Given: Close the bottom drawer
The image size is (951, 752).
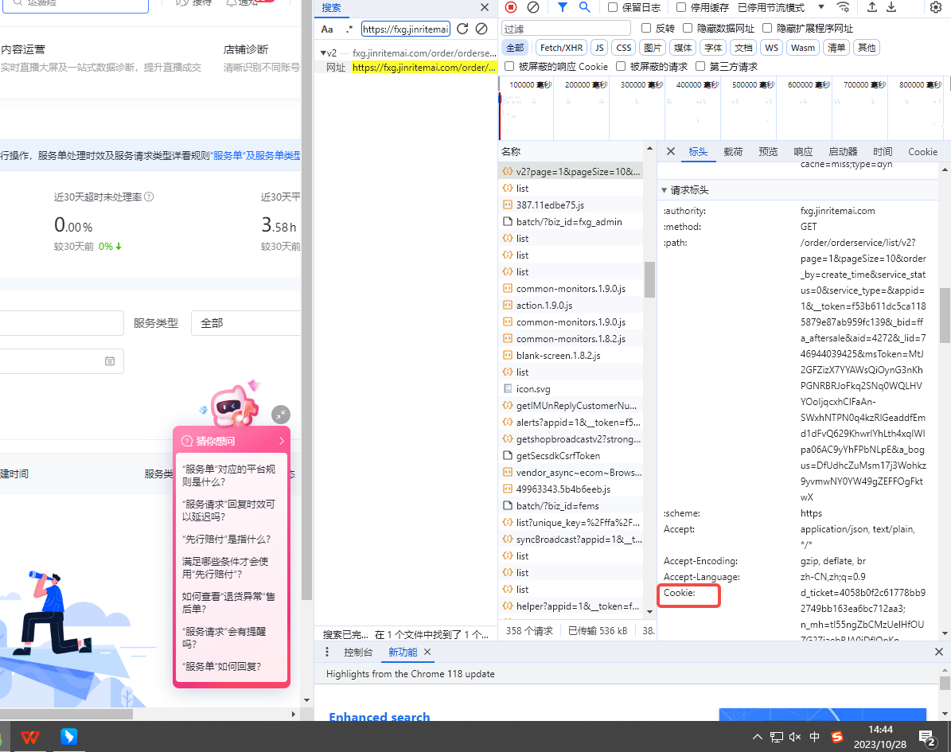Looking at the screenshot, I should coord(939,652).
